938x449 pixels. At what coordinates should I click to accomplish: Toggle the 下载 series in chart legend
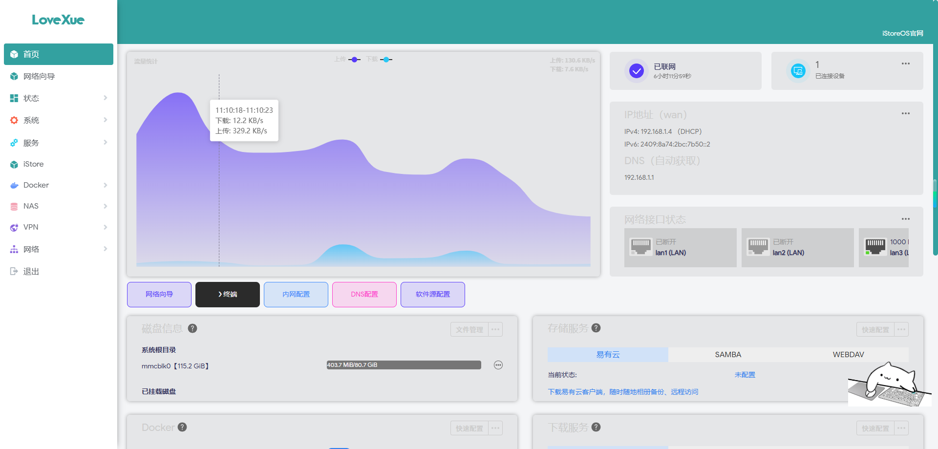[x=379, y=59]
